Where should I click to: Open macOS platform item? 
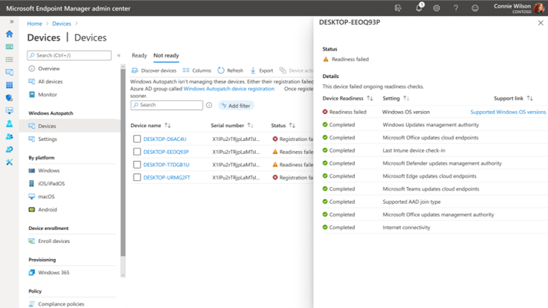[46, 196]
